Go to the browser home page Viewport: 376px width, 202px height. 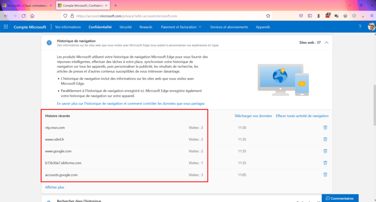point(32,16)
